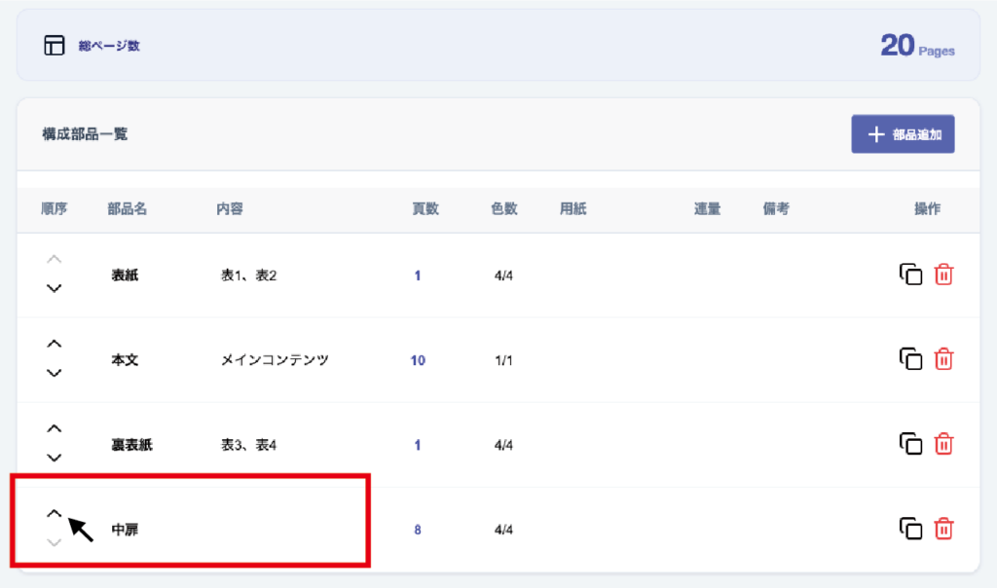
Task: Click the 総ページ数 layout icon
Action: point(55,46)
